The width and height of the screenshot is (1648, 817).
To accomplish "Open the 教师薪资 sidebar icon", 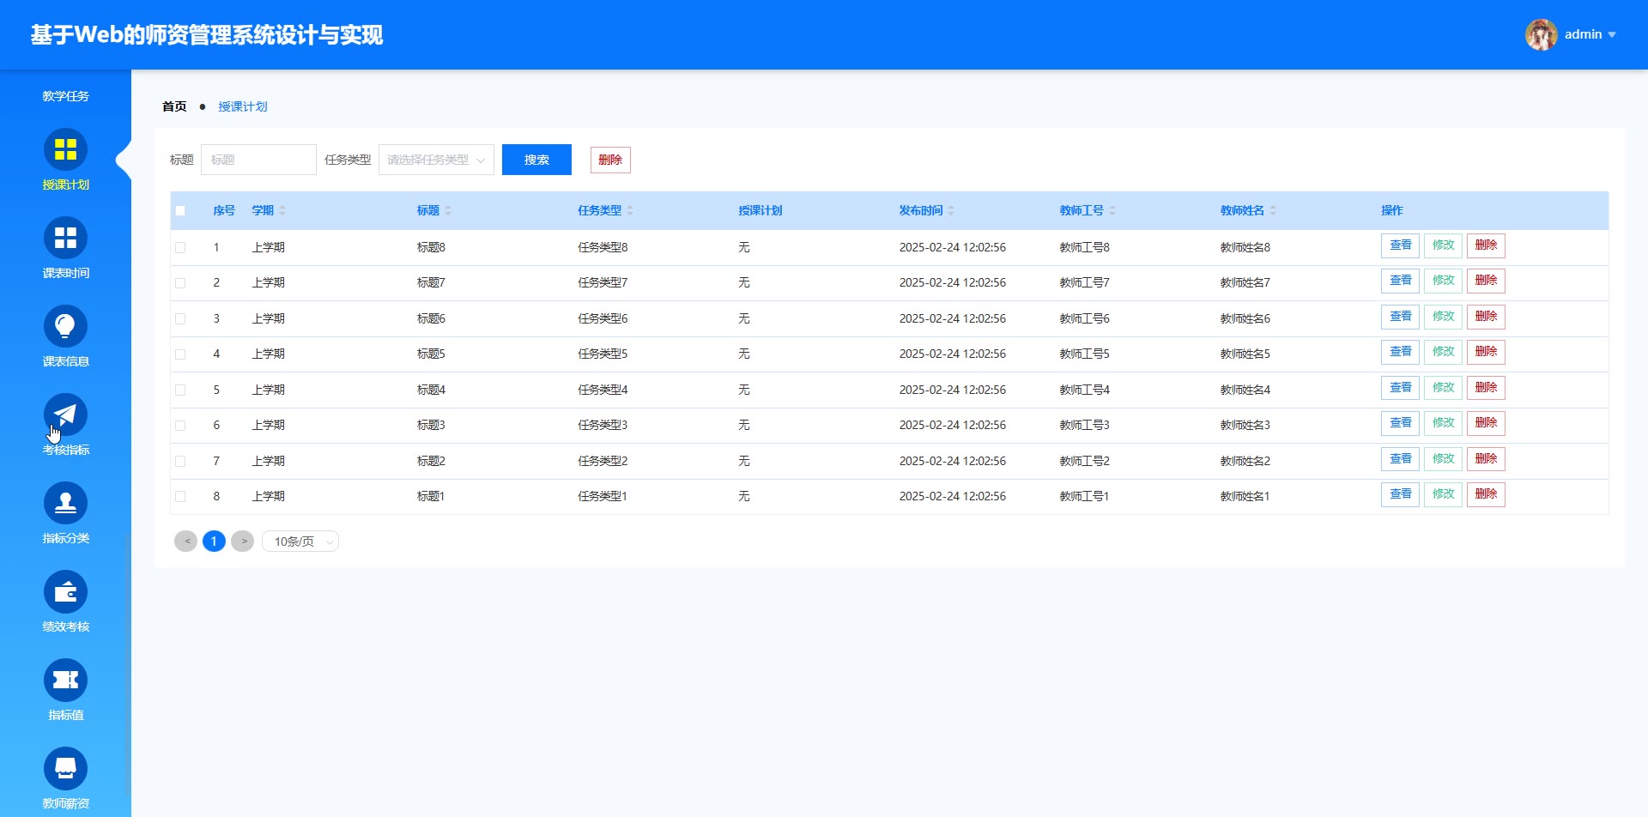I will 65,769.
